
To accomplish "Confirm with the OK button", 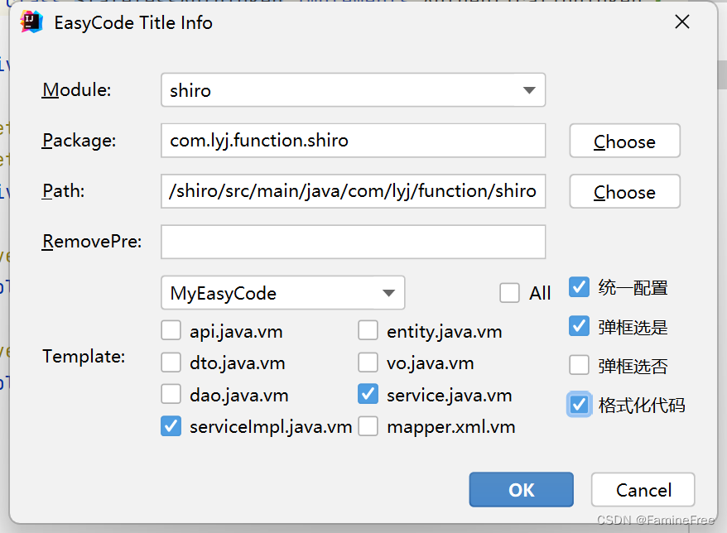I will coord(521,489).
